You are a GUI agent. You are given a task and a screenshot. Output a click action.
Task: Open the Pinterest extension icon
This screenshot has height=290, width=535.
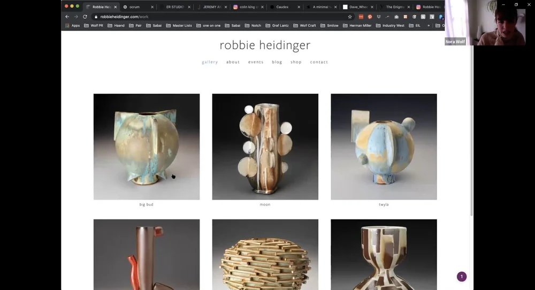(x=370, y=17)
